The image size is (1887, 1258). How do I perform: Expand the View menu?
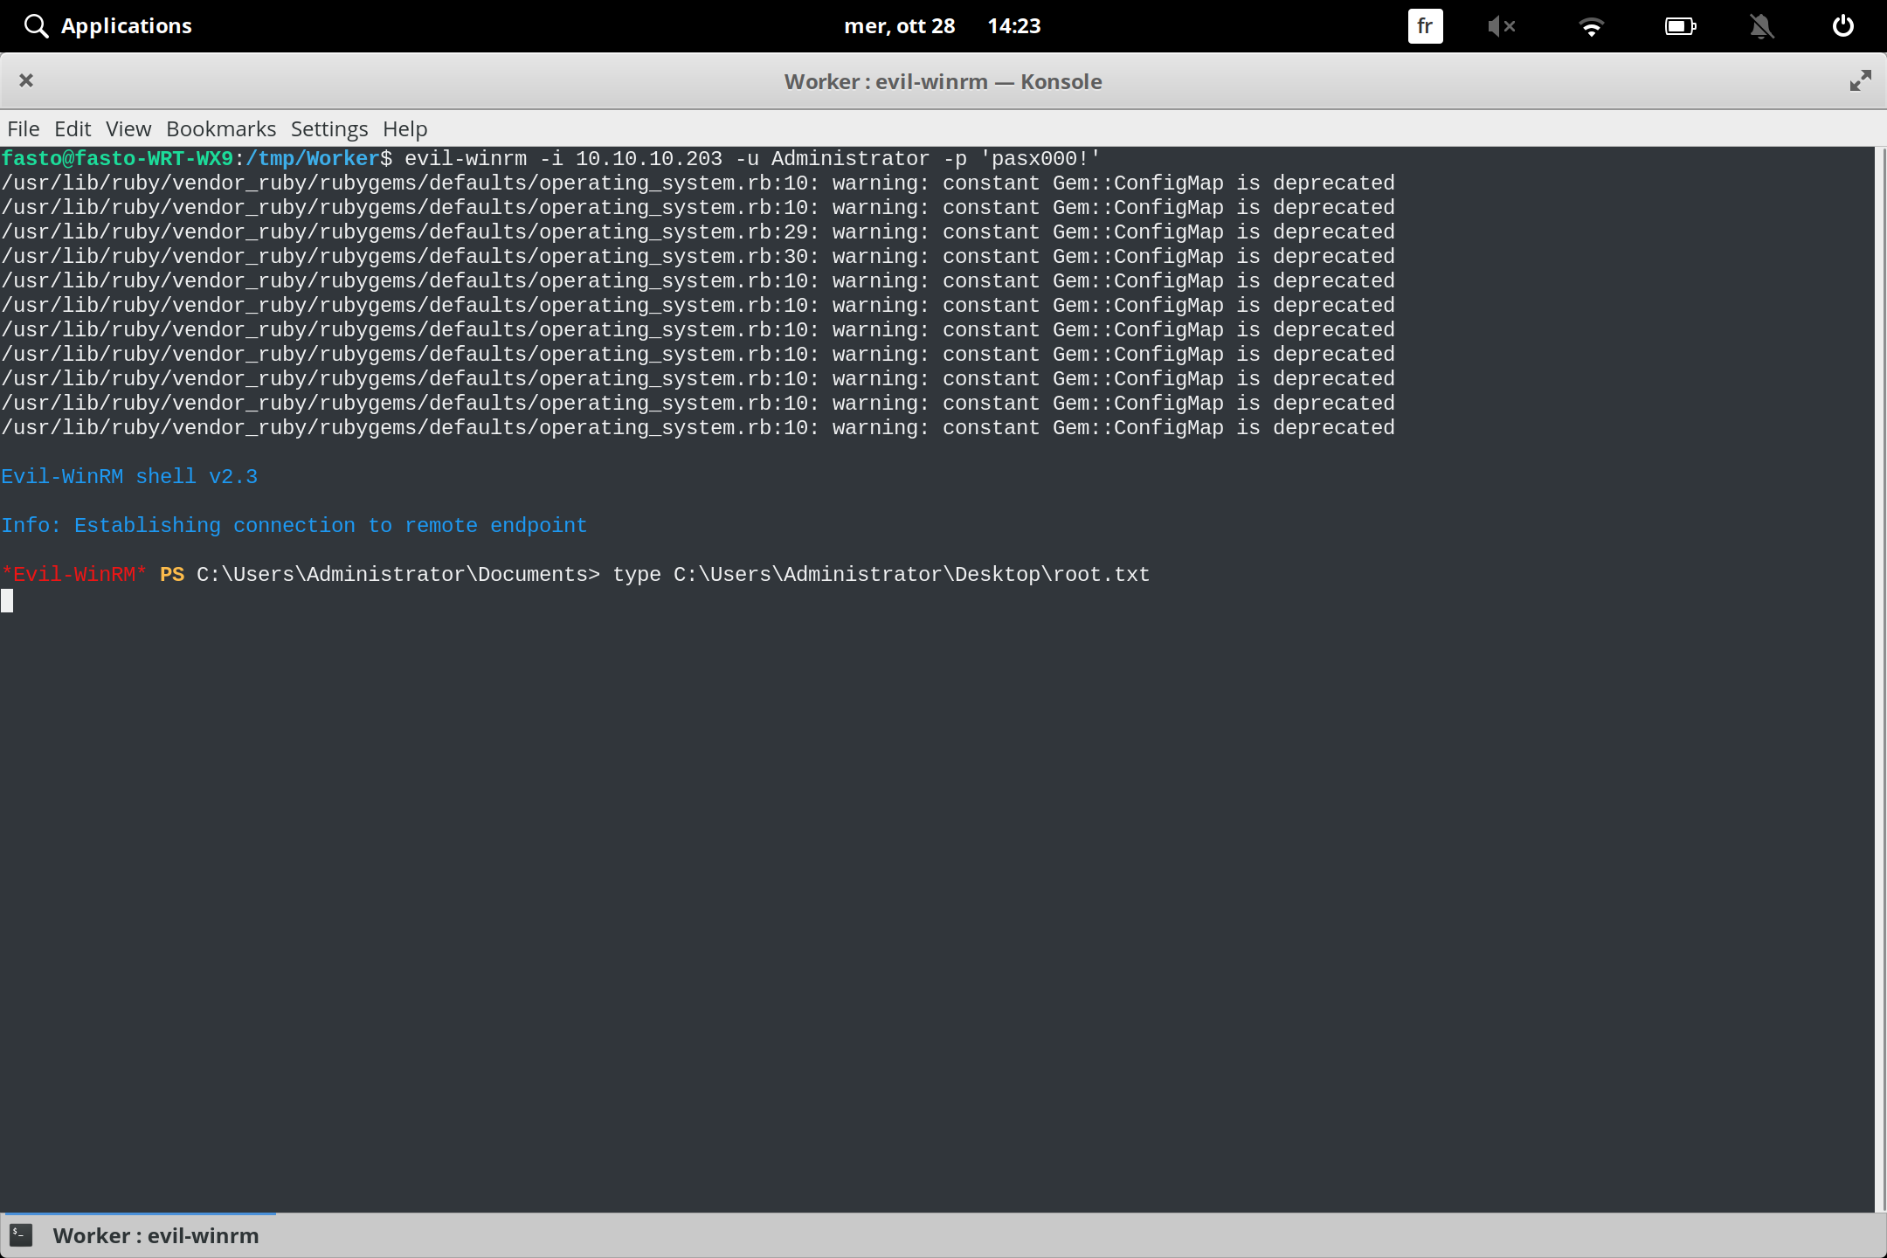click(128, 128)
